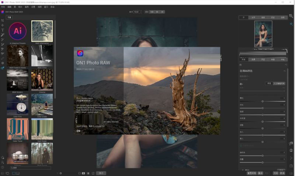Select the Crop tool in left toolbar
This screenshot has width=295, height=176.
click(3, 20)
